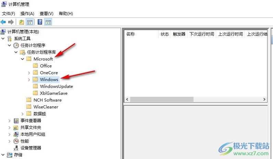Sort by the 名称 column header

tap(141, 34)
